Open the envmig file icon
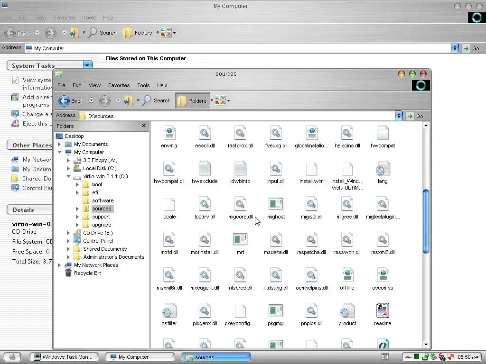This screenshot has width=486, height=364. [x=169, y=133]
